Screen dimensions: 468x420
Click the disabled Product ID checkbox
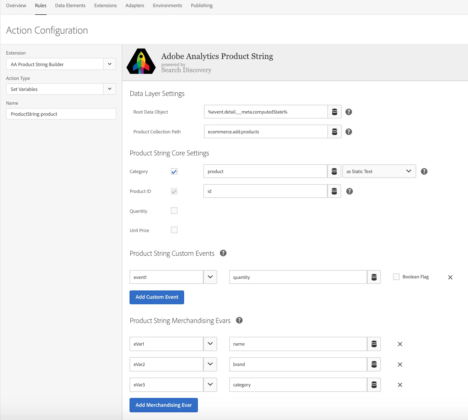pyautogui.click(x=174, y=191)
